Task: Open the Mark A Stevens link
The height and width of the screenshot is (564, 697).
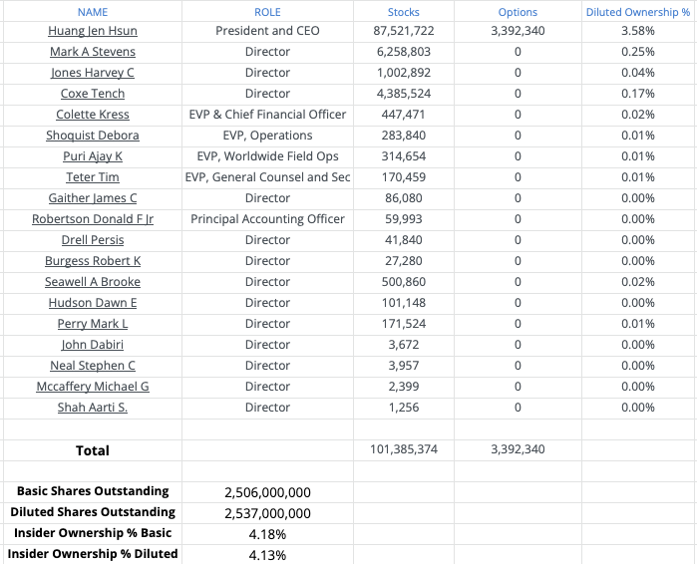Action: coord(93,52)
